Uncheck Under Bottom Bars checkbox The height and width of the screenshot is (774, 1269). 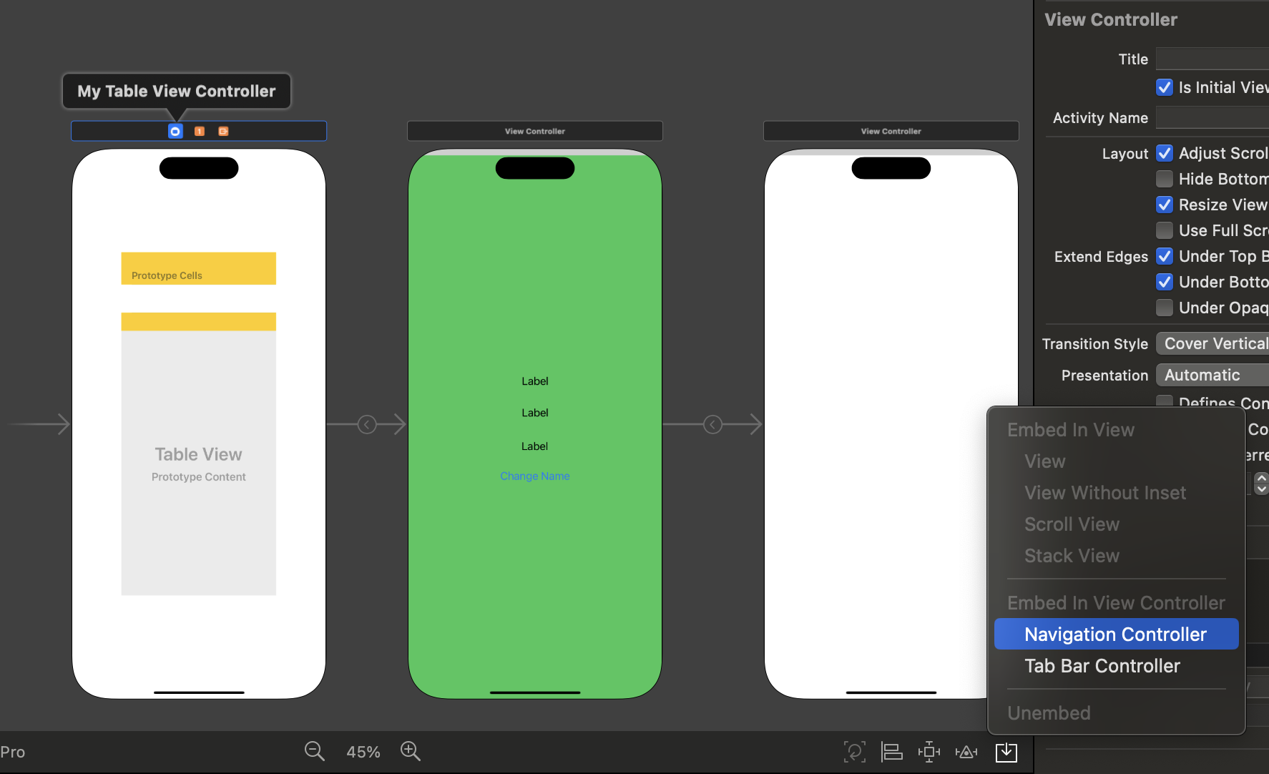[x=1165, y=282]
